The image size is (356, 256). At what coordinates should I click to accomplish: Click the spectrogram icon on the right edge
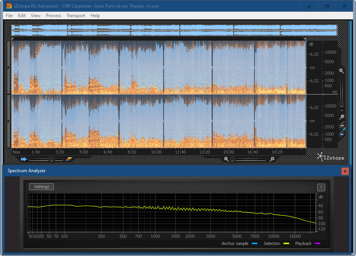[342, 126]
